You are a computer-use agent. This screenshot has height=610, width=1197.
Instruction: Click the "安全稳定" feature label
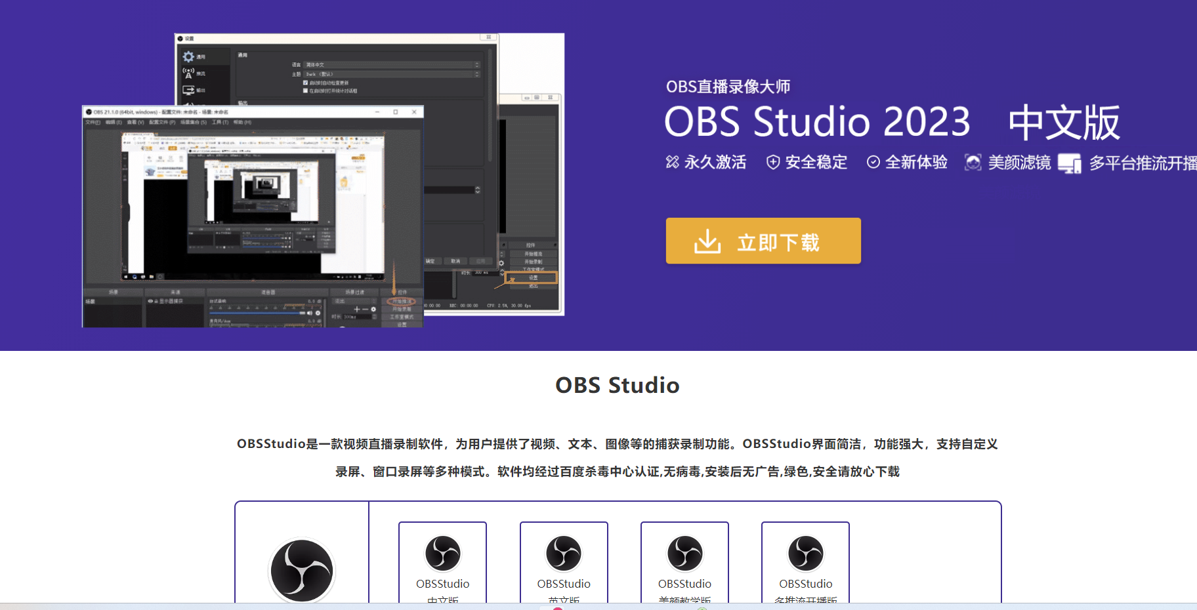point(816,162)
